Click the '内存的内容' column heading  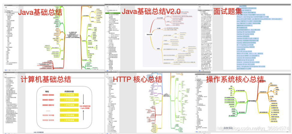pos(69,91)
